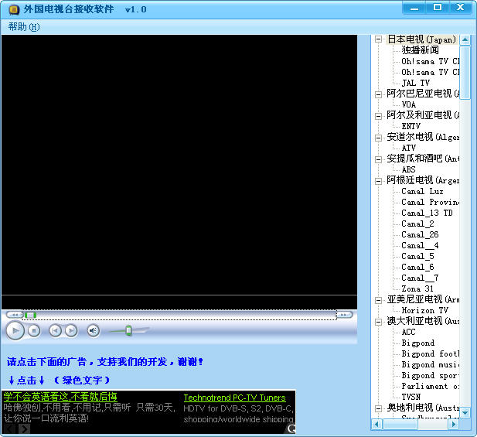
Task: Select the Bigpond football channel
Action: pyautogui.click(x=430, y=353)
